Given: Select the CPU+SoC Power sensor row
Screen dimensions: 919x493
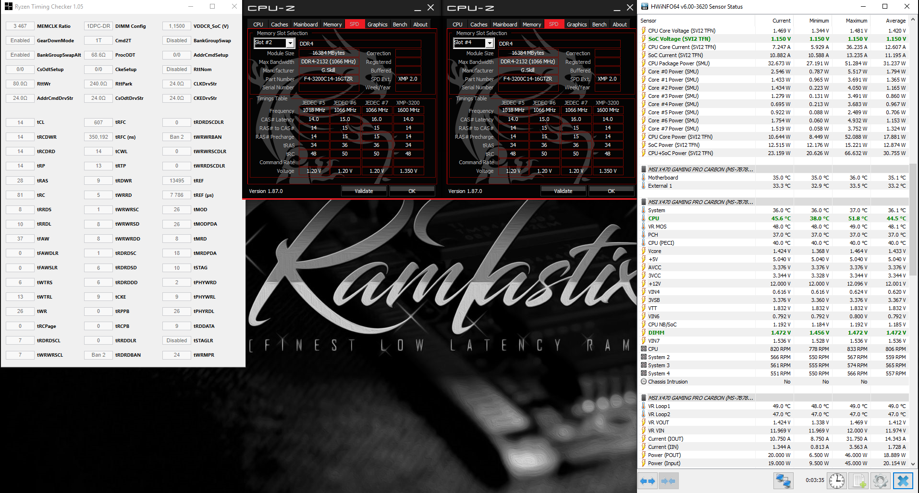Looking at the screenshot, I should click(774, 153).
